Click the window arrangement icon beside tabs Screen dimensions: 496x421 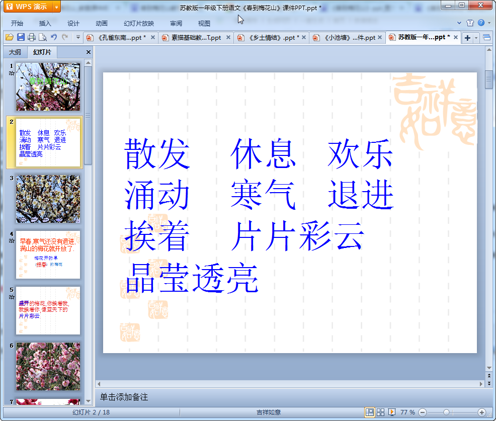(487, 38)
